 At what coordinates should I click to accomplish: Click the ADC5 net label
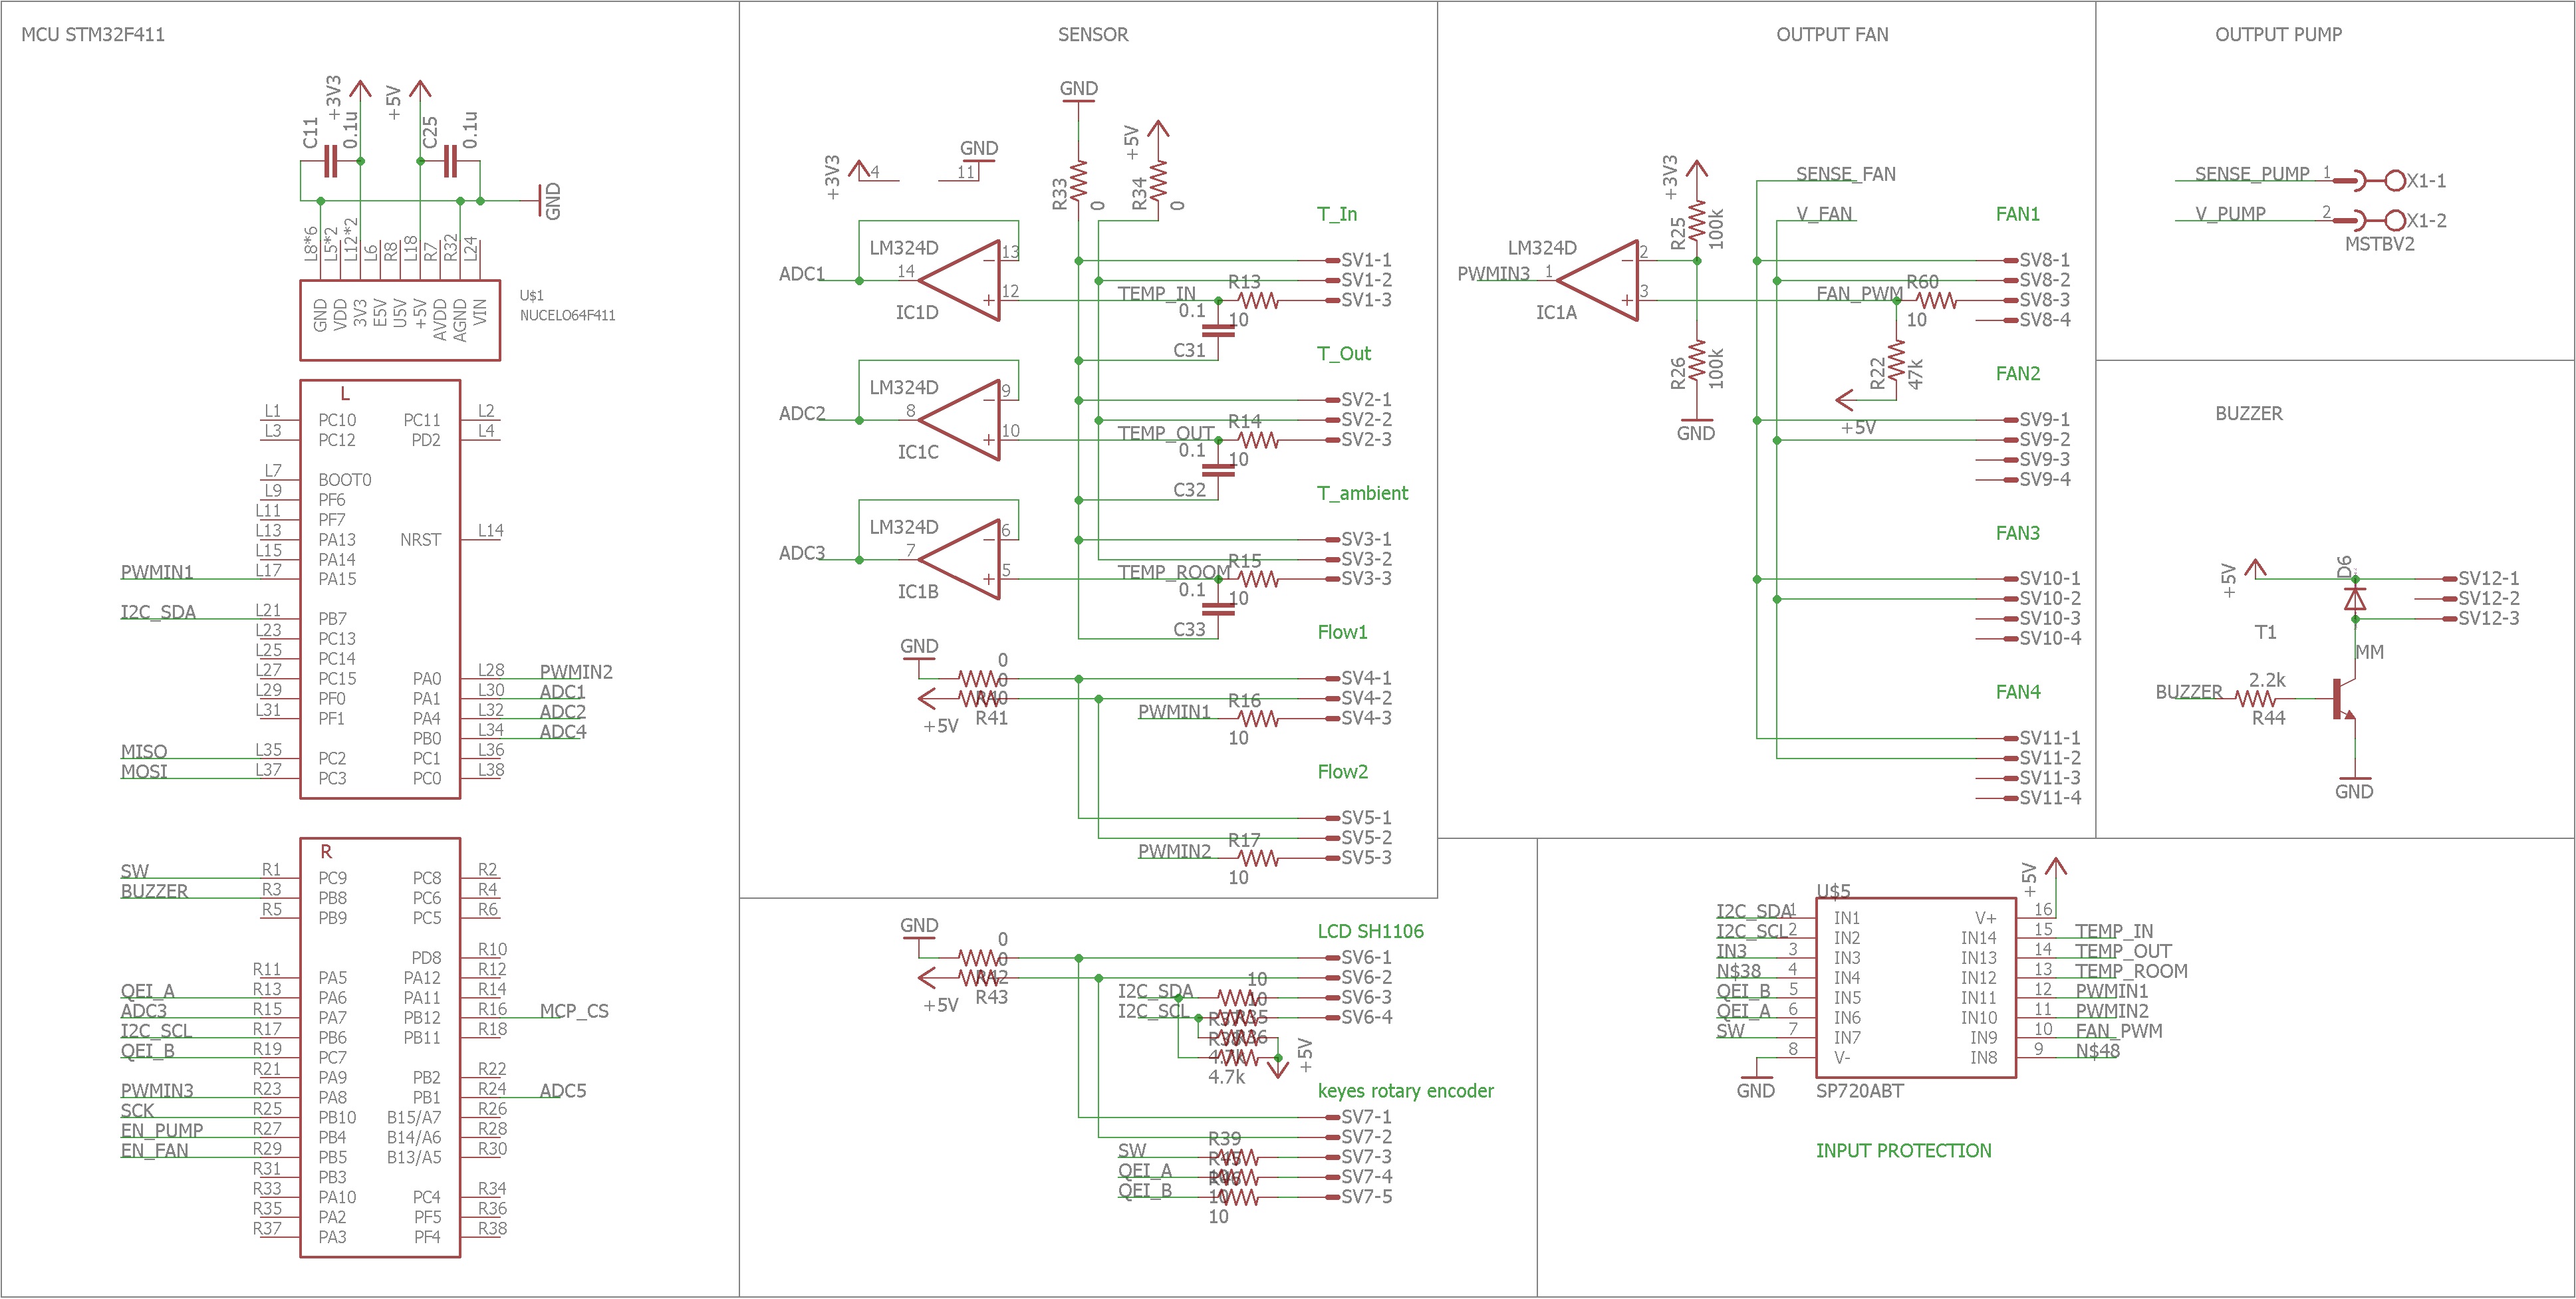(563, 1091)
